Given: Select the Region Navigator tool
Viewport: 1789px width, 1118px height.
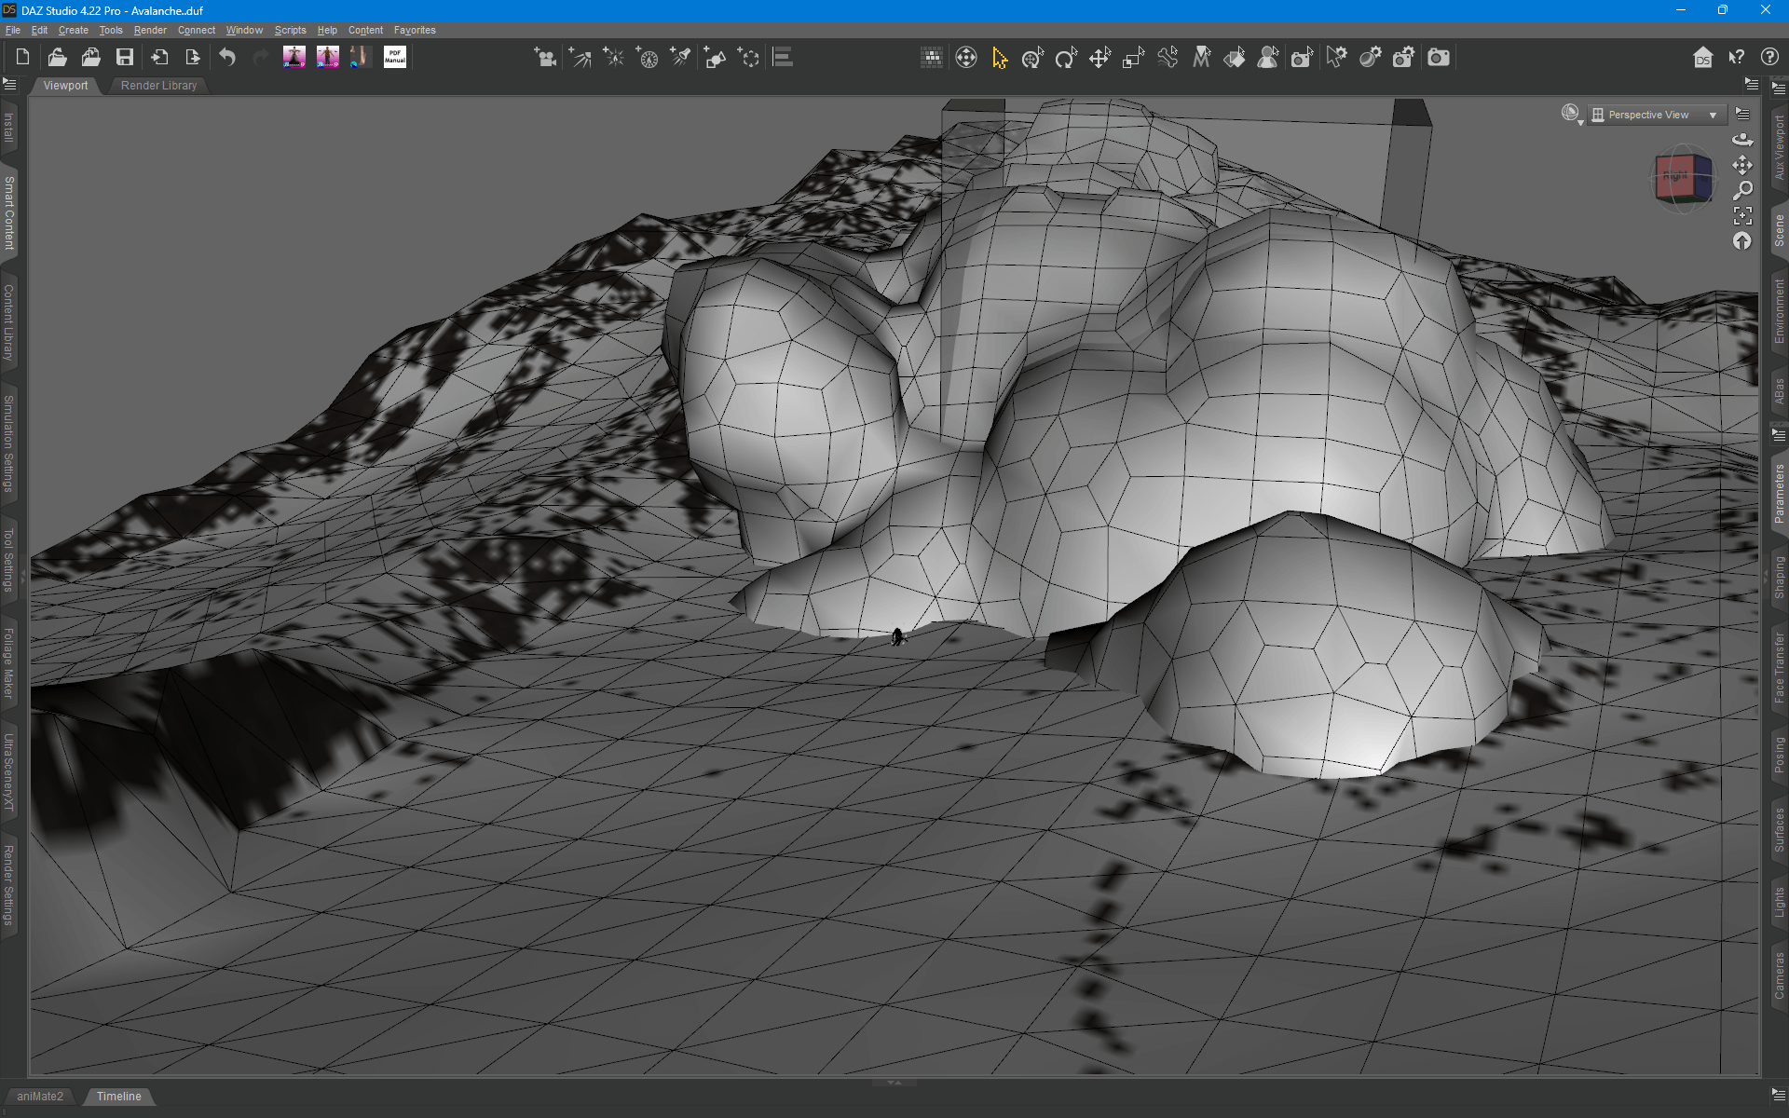Looking at the screenshot, I should pos(1268,58).
